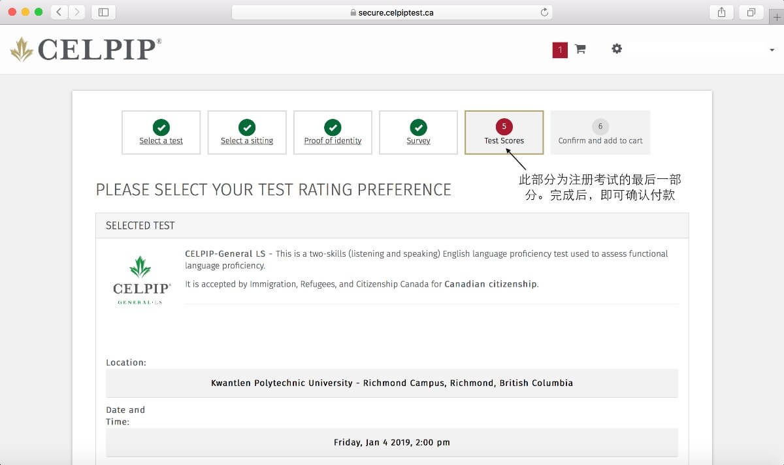Viewport: 784px width, 465px height.
Task: Click the Safari forward arrow
Action: 77,12
